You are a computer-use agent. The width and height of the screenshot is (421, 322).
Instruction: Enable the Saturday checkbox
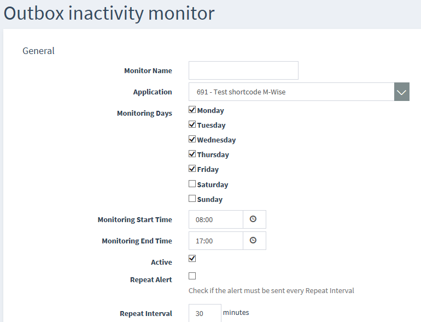click(192, 184)
